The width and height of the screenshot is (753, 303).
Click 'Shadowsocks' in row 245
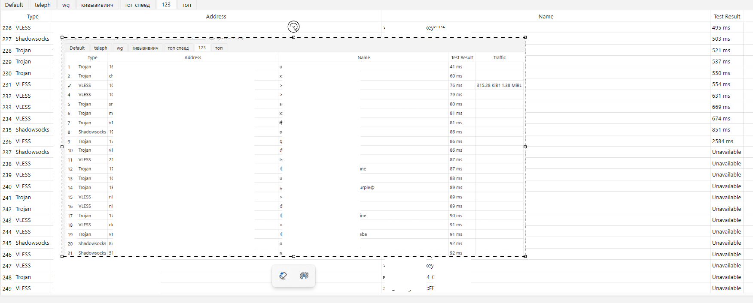pos(32,243)
